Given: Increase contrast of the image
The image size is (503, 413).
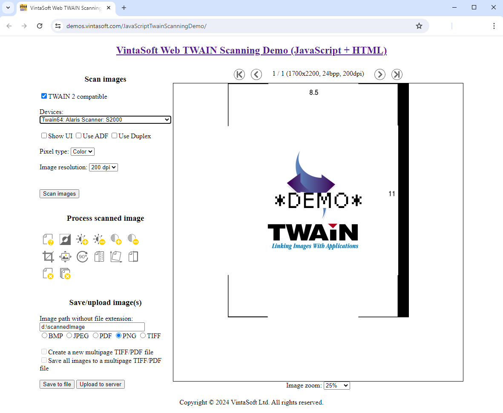Looking at the screenshot, I should coord(116,239).
